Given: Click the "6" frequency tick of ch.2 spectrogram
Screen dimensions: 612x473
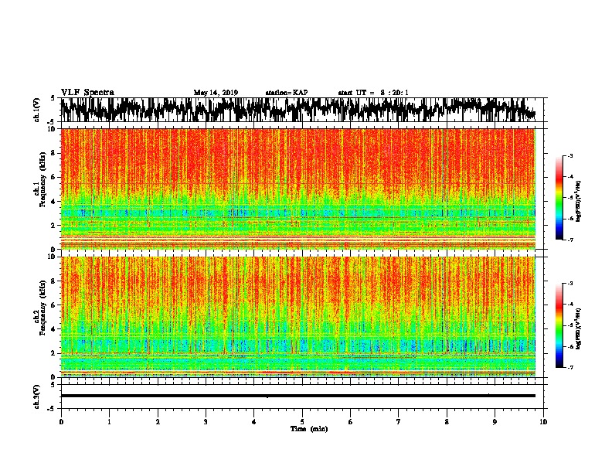Looking at the screenshot, I should click(x=54, y=305).
